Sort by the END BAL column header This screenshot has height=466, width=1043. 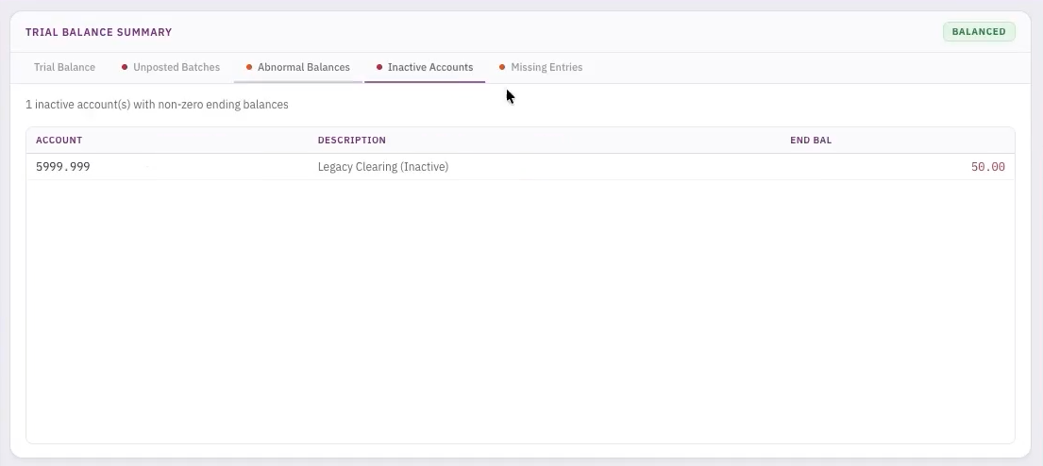click(x=810, y=141)
